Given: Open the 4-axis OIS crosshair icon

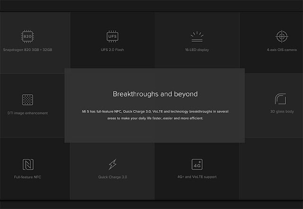Looking at the screenshot, I should point(282,36).
